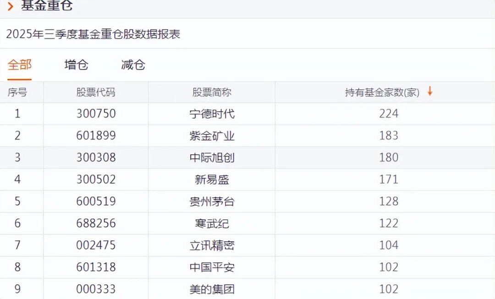Open stock code 601899
The width and height of the screenshot is (495, 299).
point(96,136)
